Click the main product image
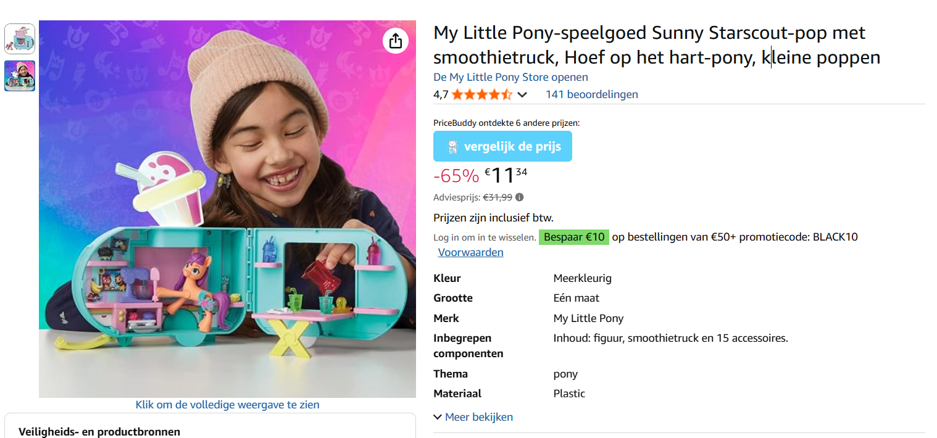 coord(227,210)
